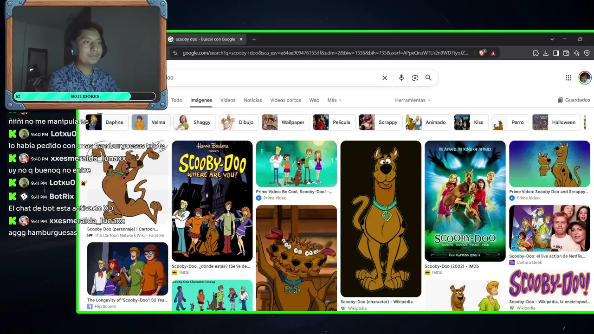Viewport: 594px width, 334px height.
Task: Open the purple Scooby-Doo! logo image
Action: [x=549, y=283]
